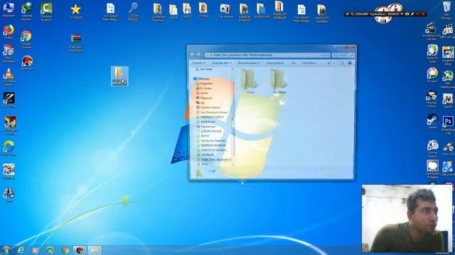Select the highlighted extracted folder on desktop
The width and height of the screenshot is (455, 255).
[x=119, y=76]
